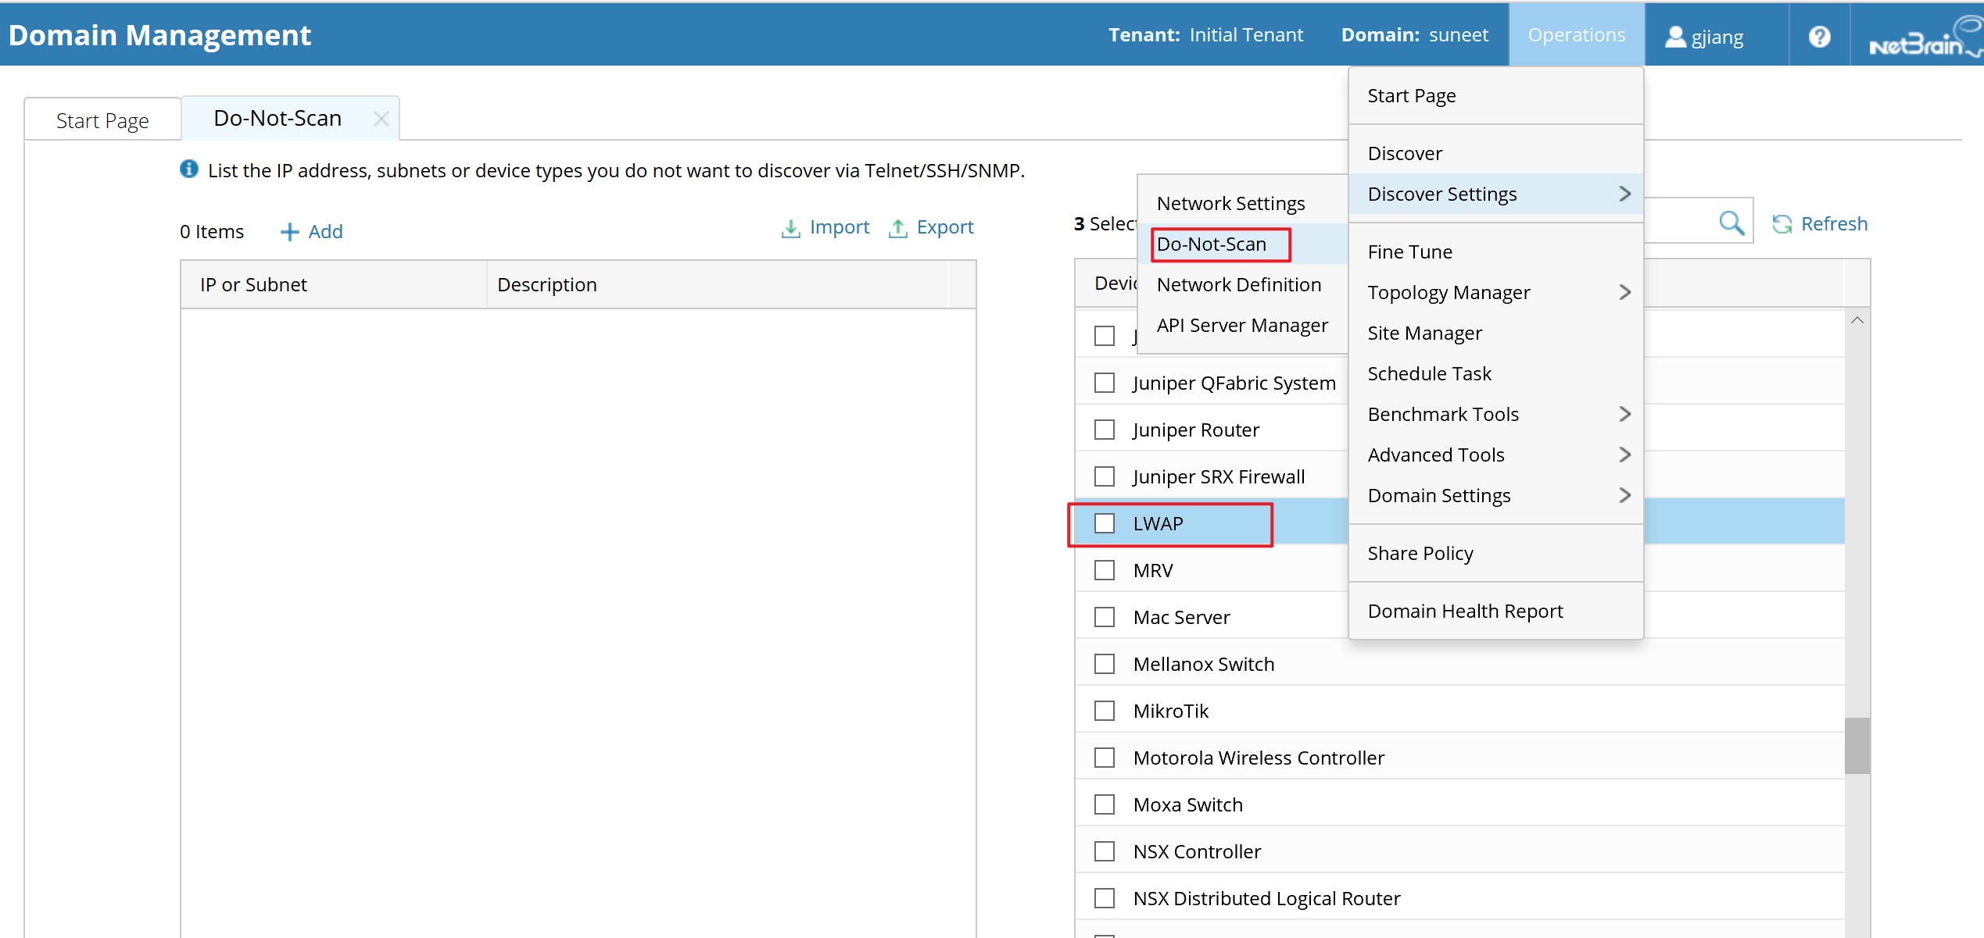Click the search magnifier icon
This screenshot has width=1984, height=938.
[1732, 223]
